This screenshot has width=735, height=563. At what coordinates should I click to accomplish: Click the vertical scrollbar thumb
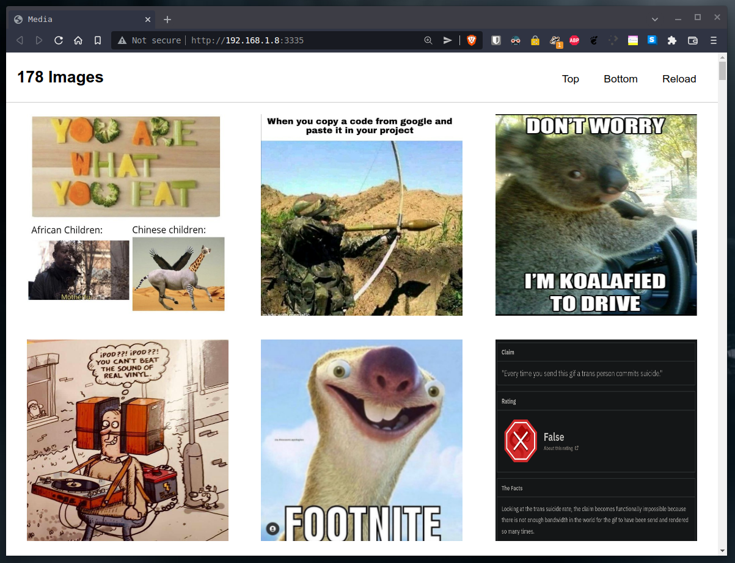(723, 70)
